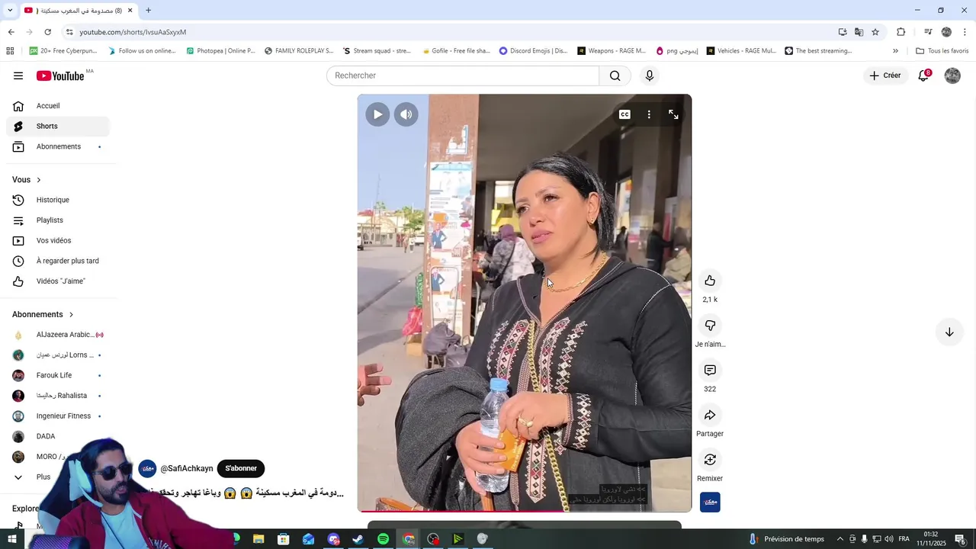Open the comments showing 322

coord(710,371)
